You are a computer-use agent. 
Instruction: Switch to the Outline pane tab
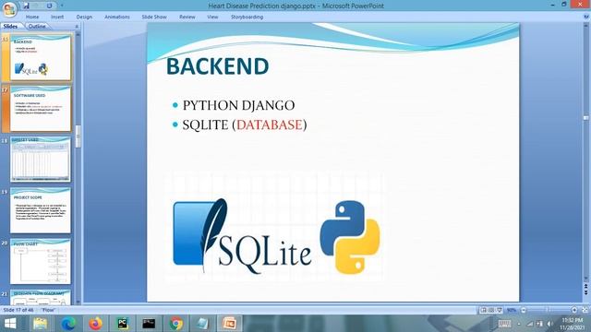(x=37, y=27)
